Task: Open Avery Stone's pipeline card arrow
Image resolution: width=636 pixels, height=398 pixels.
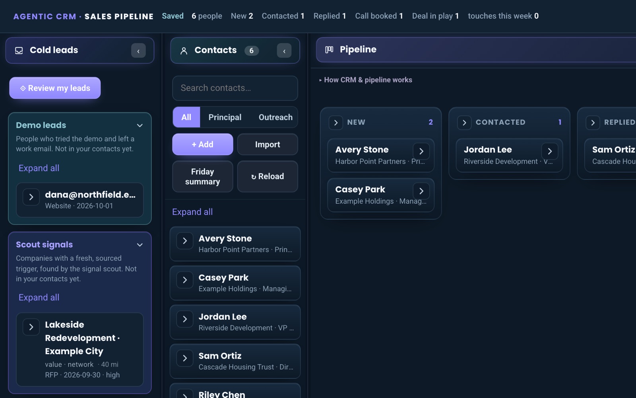Action: [x=421, y=151]
